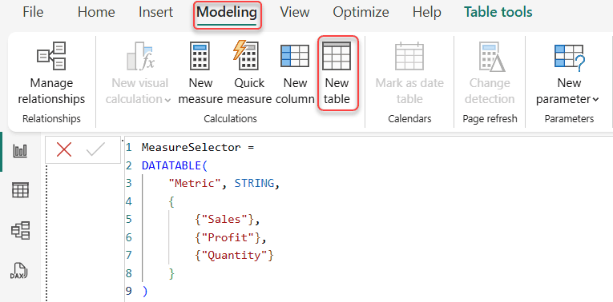This screenshot has height=302, width=613.
Task: Switch to Table view in sidebar
Action: tap(20, 191)
